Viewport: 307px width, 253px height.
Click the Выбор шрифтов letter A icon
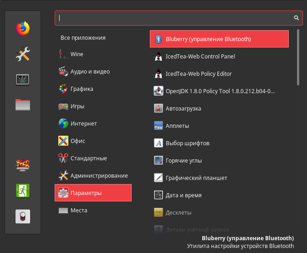159,143
